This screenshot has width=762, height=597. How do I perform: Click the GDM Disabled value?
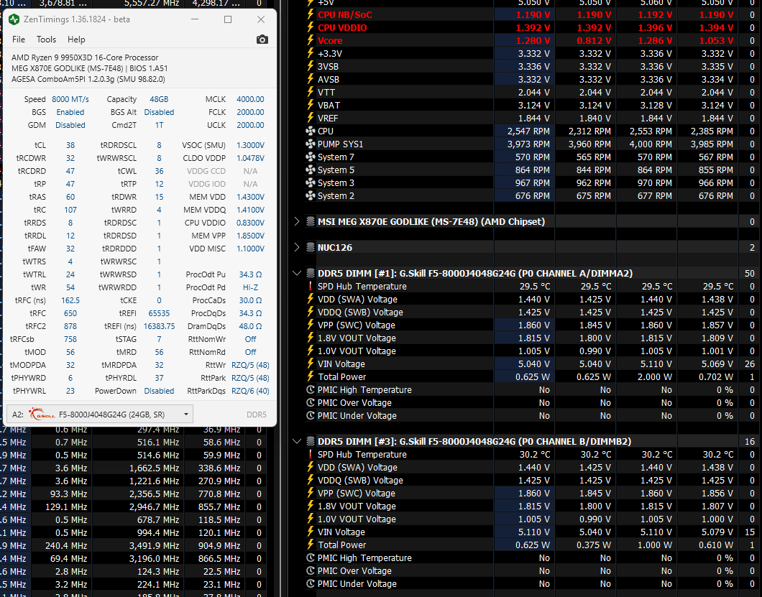click(70, 125)
